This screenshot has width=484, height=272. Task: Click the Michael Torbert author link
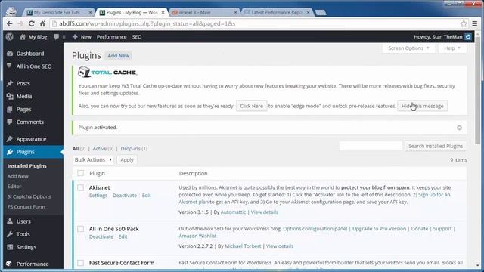[243, 246]
